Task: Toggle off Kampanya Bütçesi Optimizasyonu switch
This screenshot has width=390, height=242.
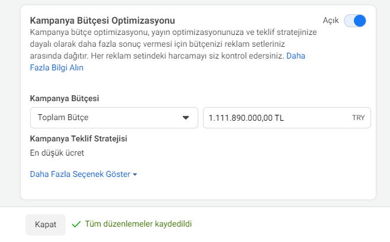Action: 354,21
